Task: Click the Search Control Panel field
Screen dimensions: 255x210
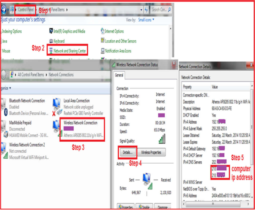Action: [x=159, y=10]
